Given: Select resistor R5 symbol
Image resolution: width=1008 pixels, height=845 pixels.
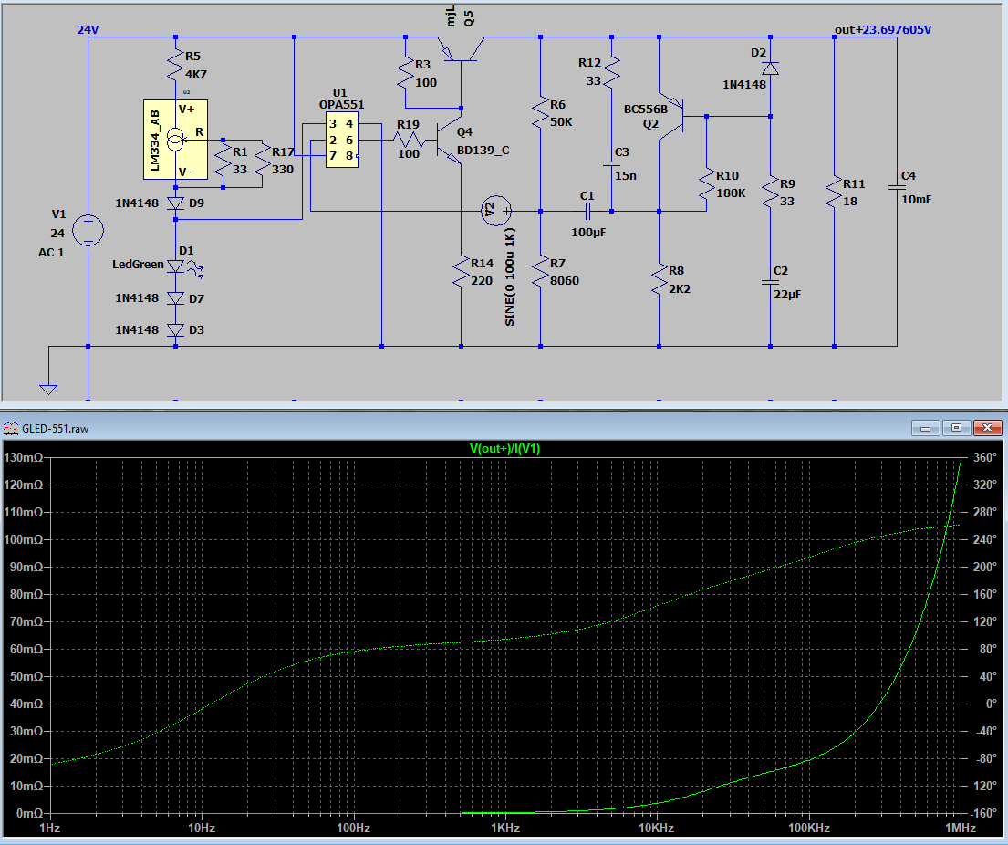Looking at the screenshot, I should [x=175, y=66].
